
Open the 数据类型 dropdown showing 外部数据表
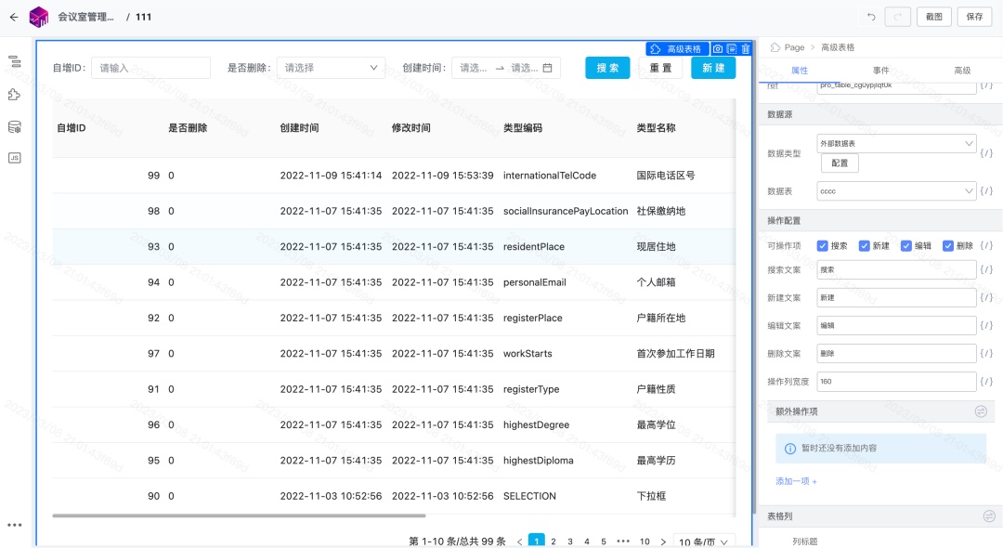(x=896, y=144)
